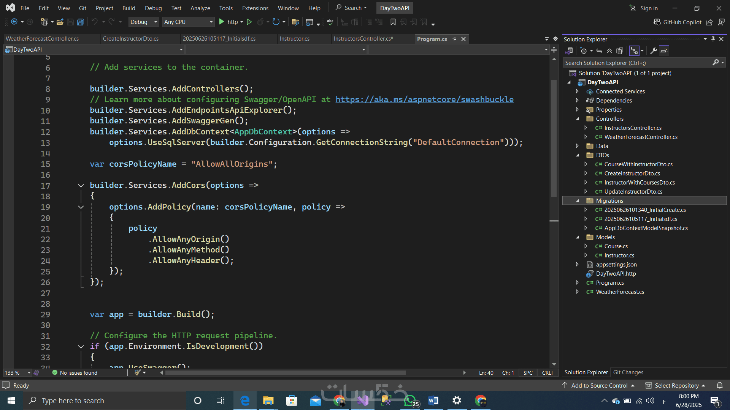Click the swashbuckle documentation link
730x410 pixels.
pyautogui.click(x=424, y=99)
